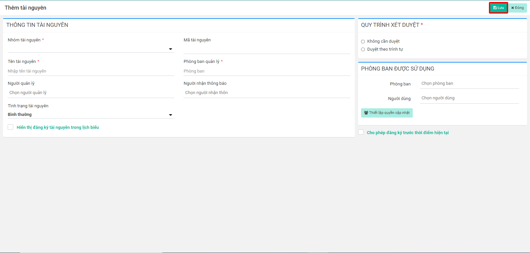Click the Thiết lập quyền cập nhật button
The image size is (530, 253).
pyautogui.click(x=387, y=113)
